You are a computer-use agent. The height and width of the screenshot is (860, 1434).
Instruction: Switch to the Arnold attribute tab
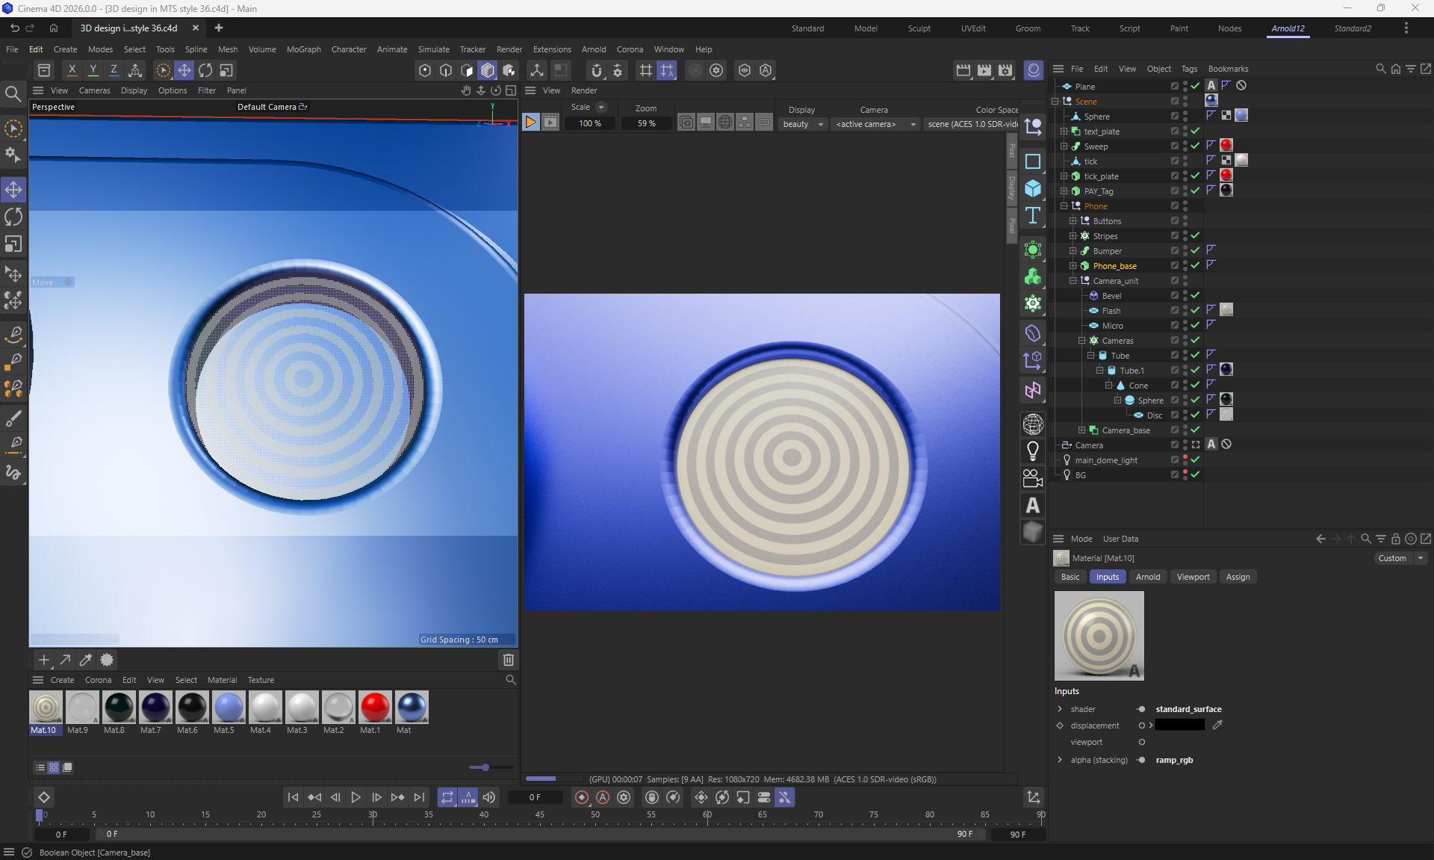[1147, 577]
